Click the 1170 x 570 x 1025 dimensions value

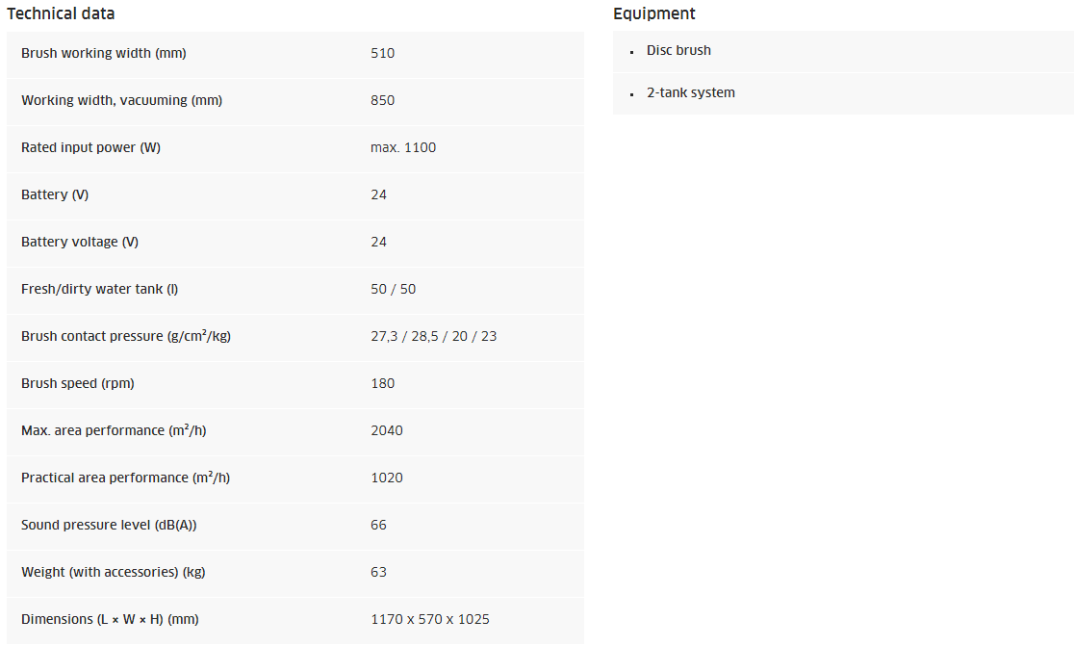[x=429, y=619]
